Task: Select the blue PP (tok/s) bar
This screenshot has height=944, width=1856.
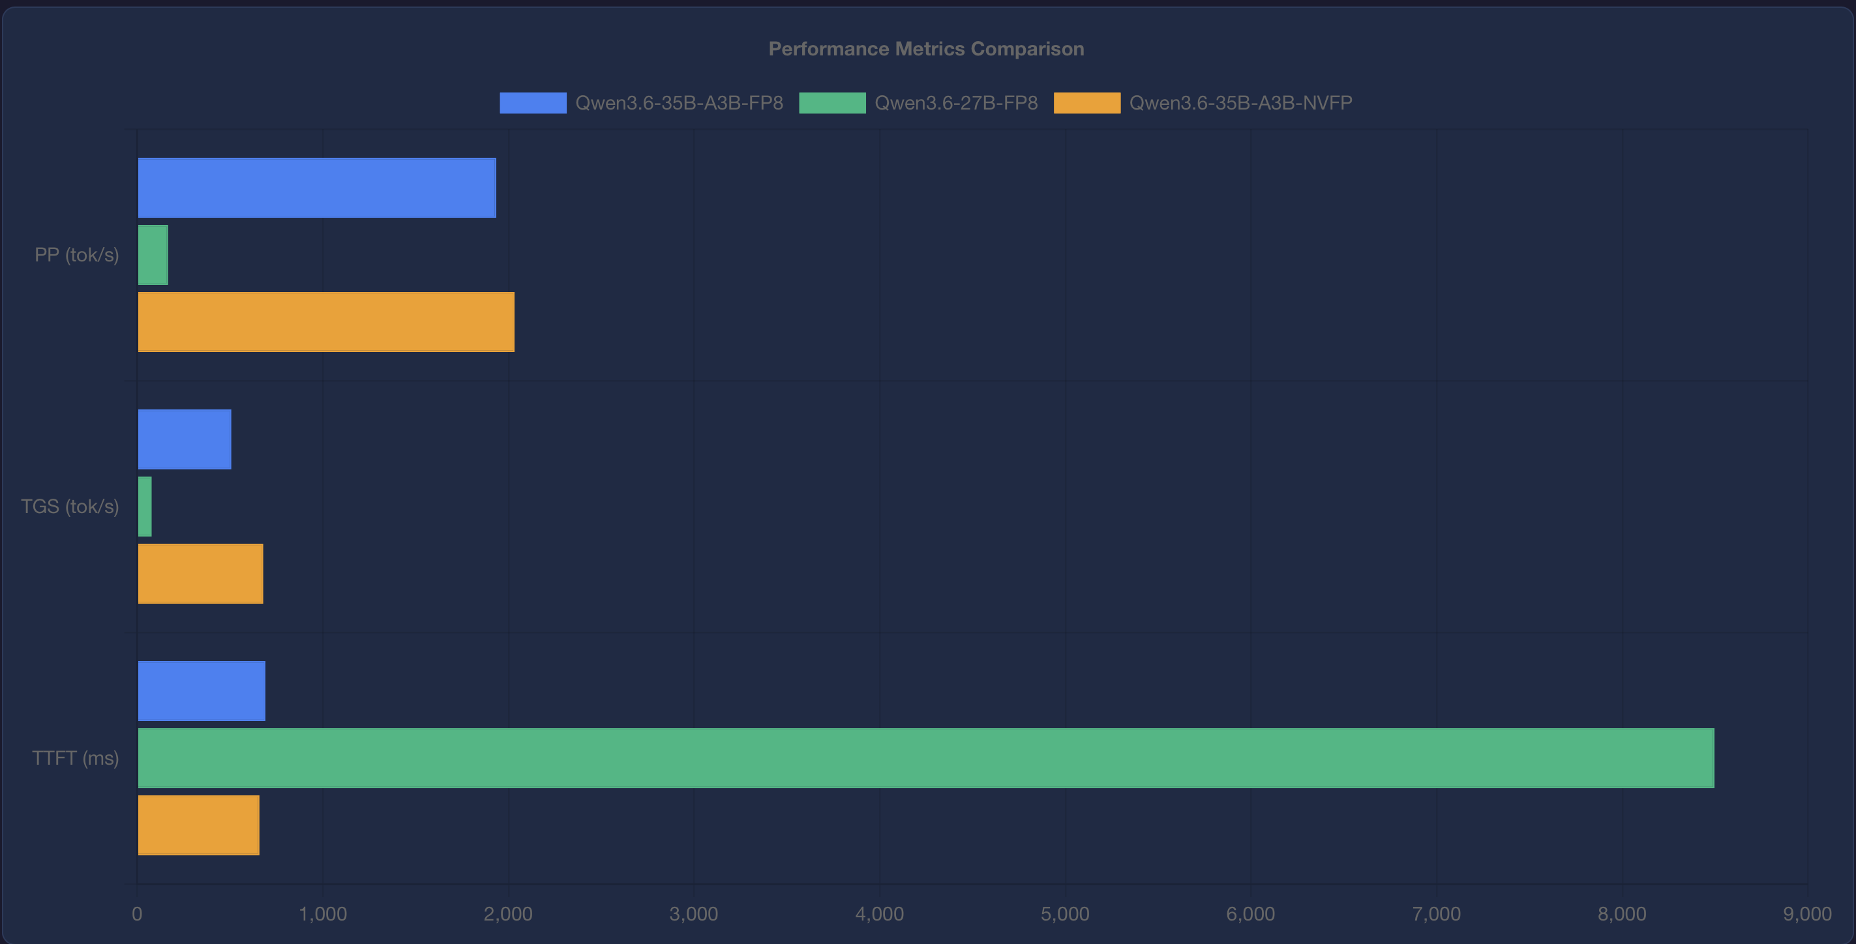Action: coord(317,188)
